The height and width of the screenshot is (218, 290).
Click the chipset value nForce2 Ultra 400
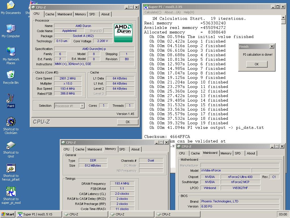[x=240, y=177]
